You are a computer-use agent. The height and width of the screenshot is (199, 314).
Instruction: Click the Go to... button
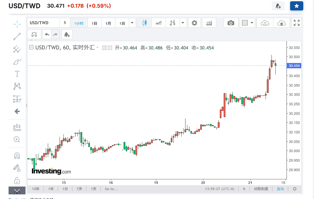(x=111, y=189)
